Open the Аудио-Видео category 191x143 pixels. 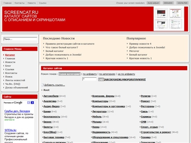pyautogui.click(x=52, y=106)
